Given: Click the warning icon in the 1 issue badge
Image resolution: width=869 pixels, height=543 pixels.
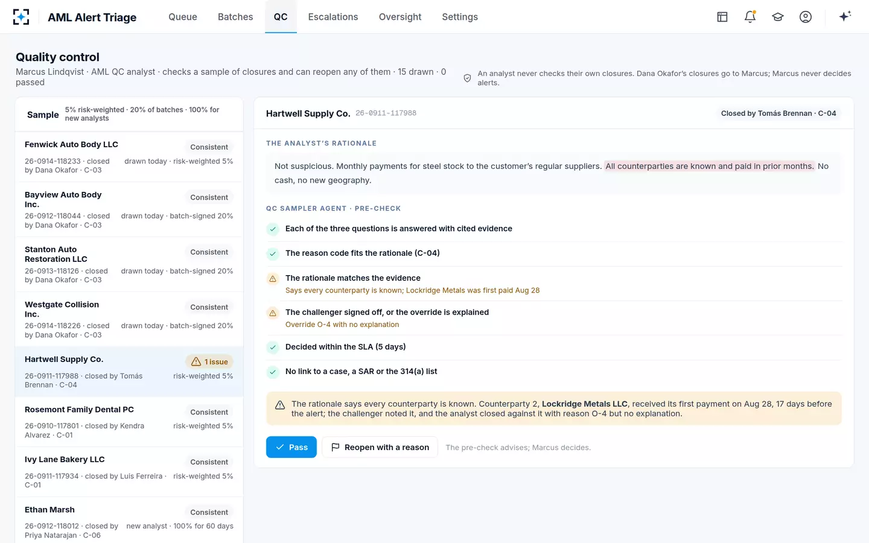Looking at the screenshot, I should tap(196, 362).
